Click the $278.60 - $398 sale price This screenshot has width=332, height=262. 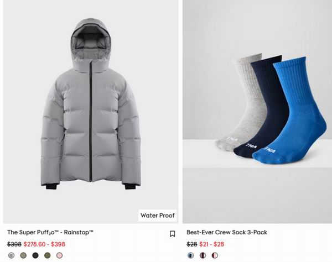(44, 244)
